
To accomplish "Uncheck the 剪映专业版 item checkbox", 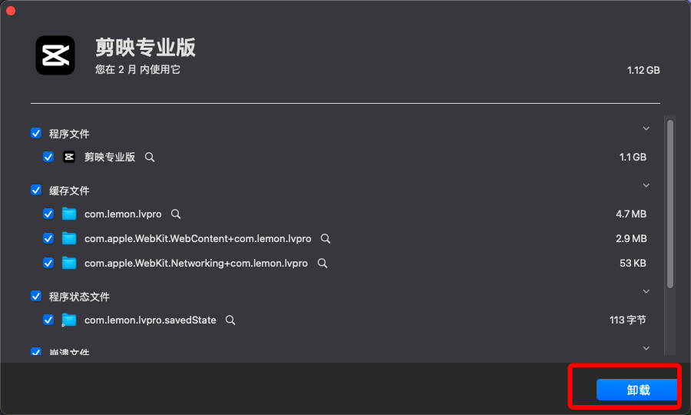I will click(48, 157).
